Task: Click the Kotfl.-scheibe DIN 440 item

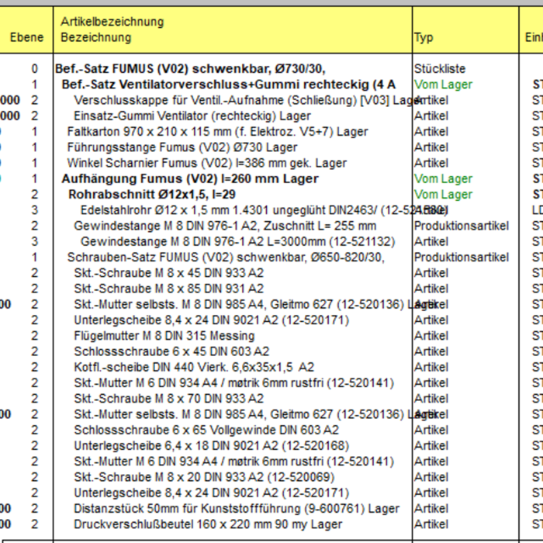Action: click(x=194, y=367)
